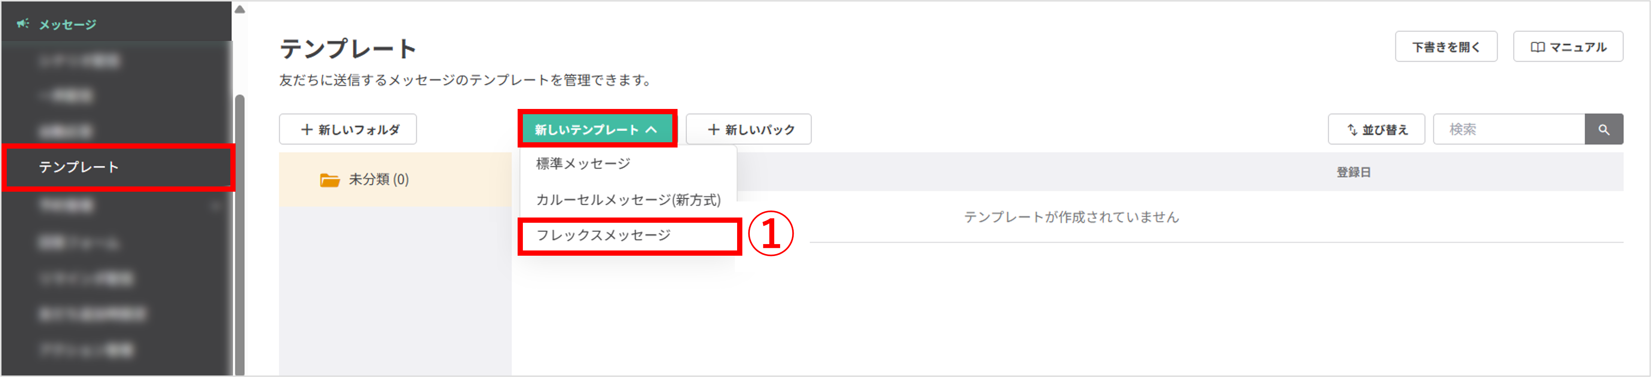1651x377 pixels.
Task: Click the book icon on マニュアル button
Action: click(1537, 48)
